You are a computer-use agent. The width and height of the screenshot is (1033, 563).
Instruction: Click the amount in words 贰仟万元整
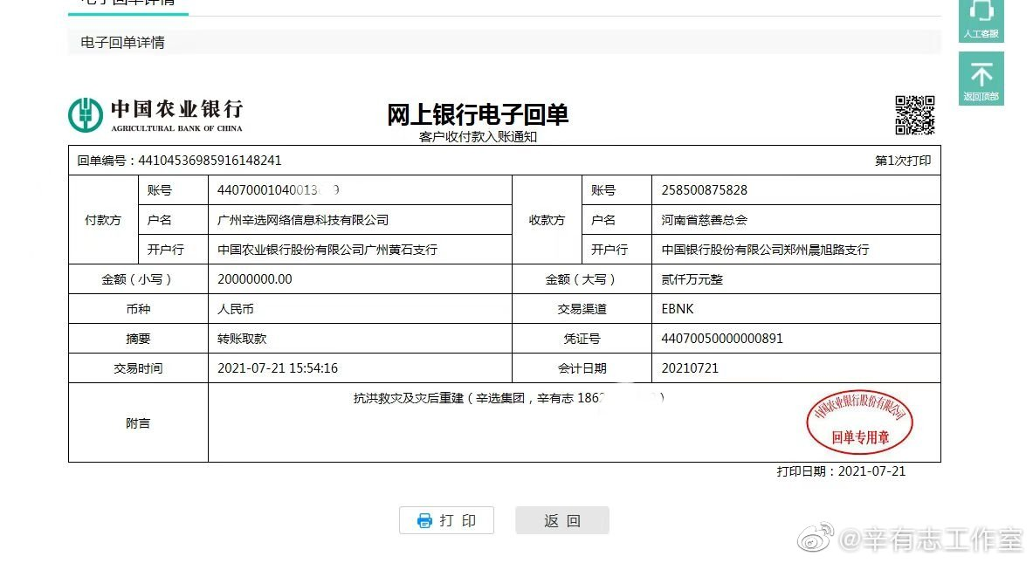point(692,279)
